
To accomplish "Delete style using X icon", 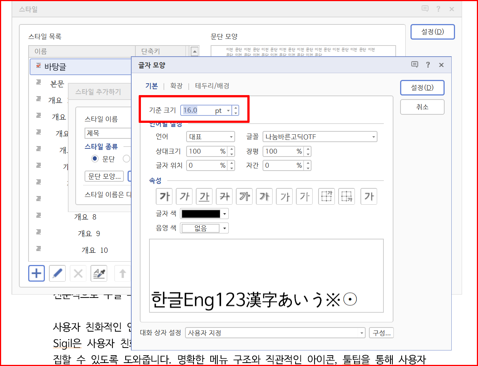I will (x=78, y=273).
